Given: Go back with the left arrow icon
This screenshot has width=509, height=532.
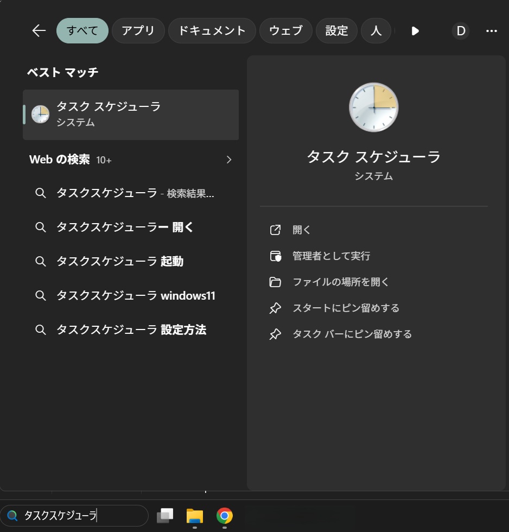Looking at the screenshot, I should [x=39, y=30].
